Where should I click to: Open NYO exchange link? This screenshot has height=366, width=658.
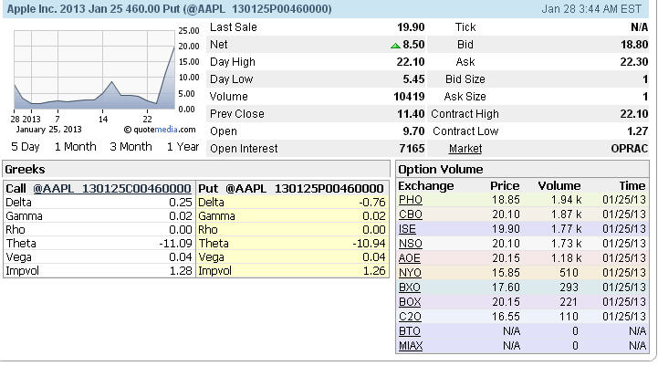tap(410, 273)
